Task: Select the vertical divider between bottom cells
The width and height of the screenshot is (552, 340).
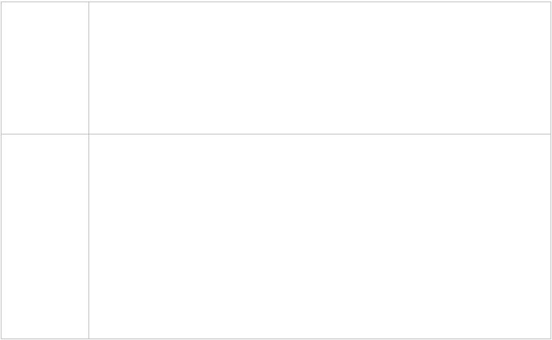Action: [x=88, y=236]
